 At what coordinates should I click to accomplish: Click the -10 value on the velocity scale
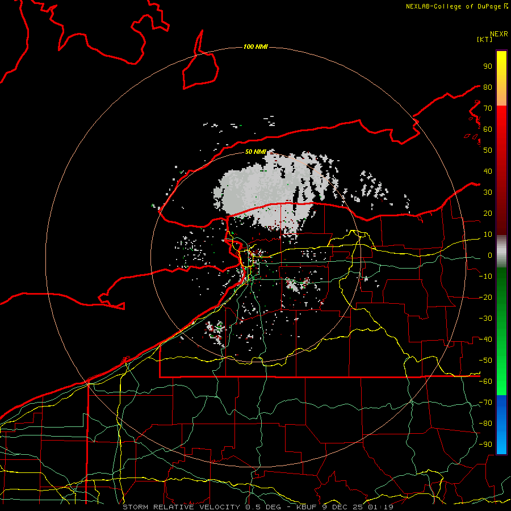click(485, 277)
